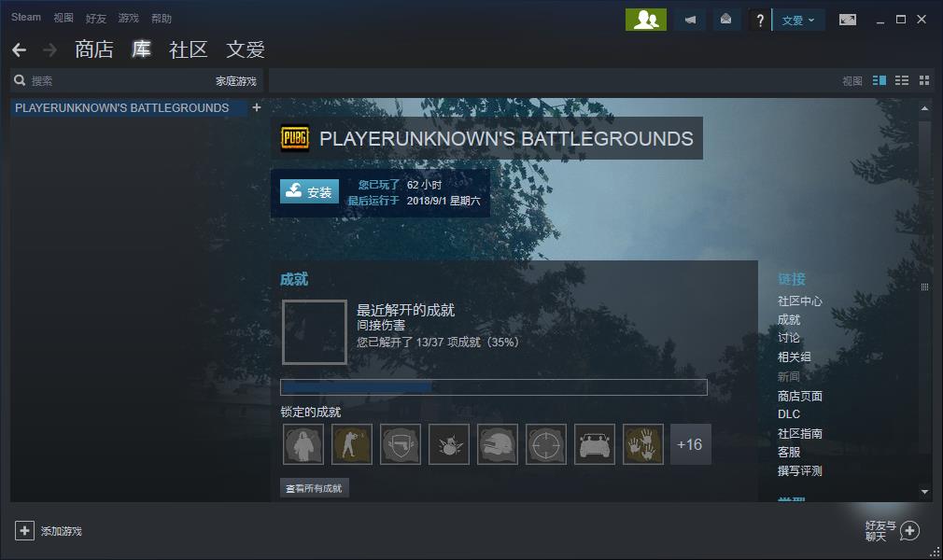Switch to detail view layout
The width and height of the screenshot is (943, 560).
pyautogui.click(x=880, y=80)
